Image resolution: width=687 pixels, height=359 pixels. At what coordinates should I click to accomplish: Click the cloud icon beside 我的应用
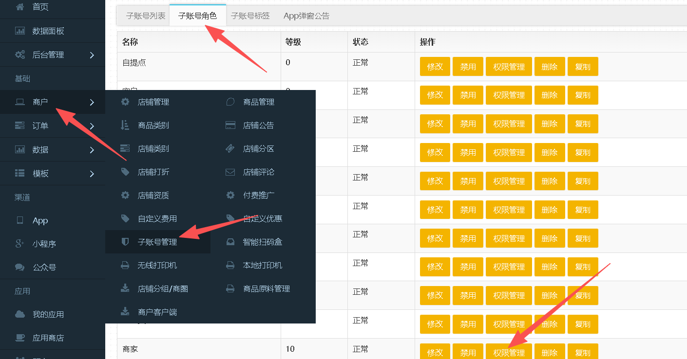tap(20, 314)
